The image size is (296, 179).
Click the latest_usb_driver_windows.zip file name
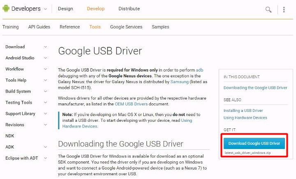247,153
